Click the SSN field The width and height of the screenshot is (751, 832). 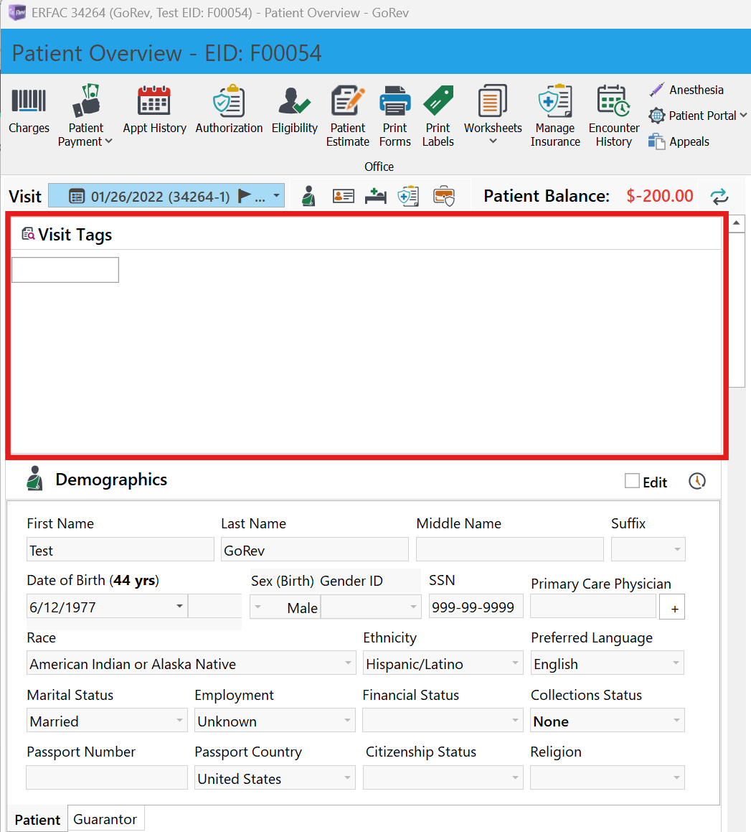click(x=476, y=606)
